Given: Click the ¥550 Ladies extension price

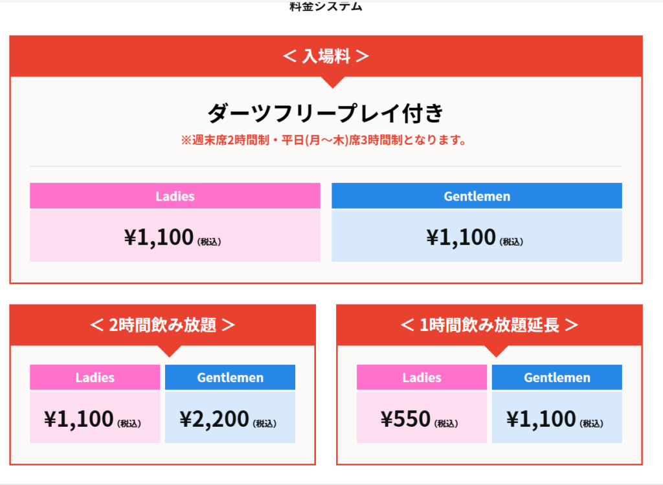Looking at the screenshot, I should click(420, 418).
